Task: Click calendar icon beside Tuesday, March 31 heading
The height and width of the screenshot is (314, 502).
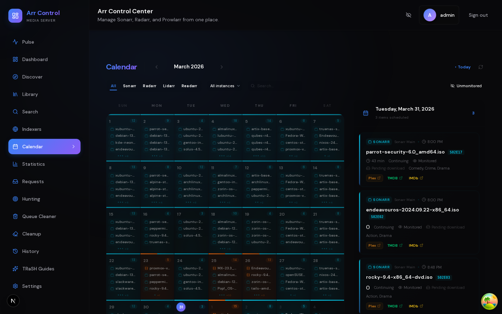Action: point(366,113)
